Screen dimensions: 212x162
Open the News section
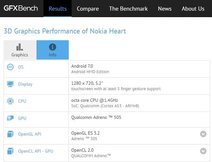165,9
